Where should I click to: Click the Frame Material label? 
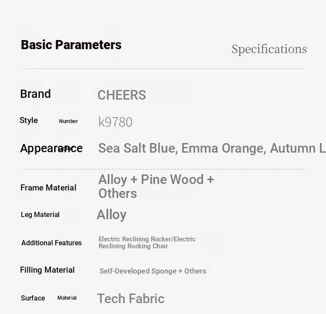click(48, 188)
